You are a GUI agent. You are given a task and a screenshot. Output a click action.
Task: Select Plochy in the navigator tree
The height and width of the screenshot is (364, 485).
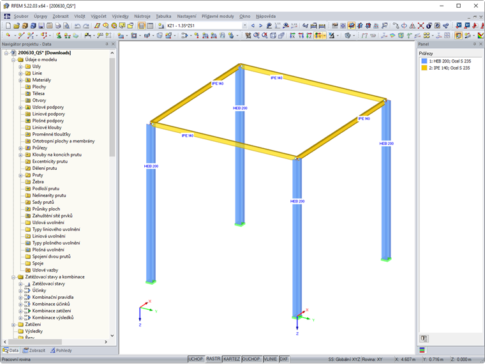(x=39, y=87)
